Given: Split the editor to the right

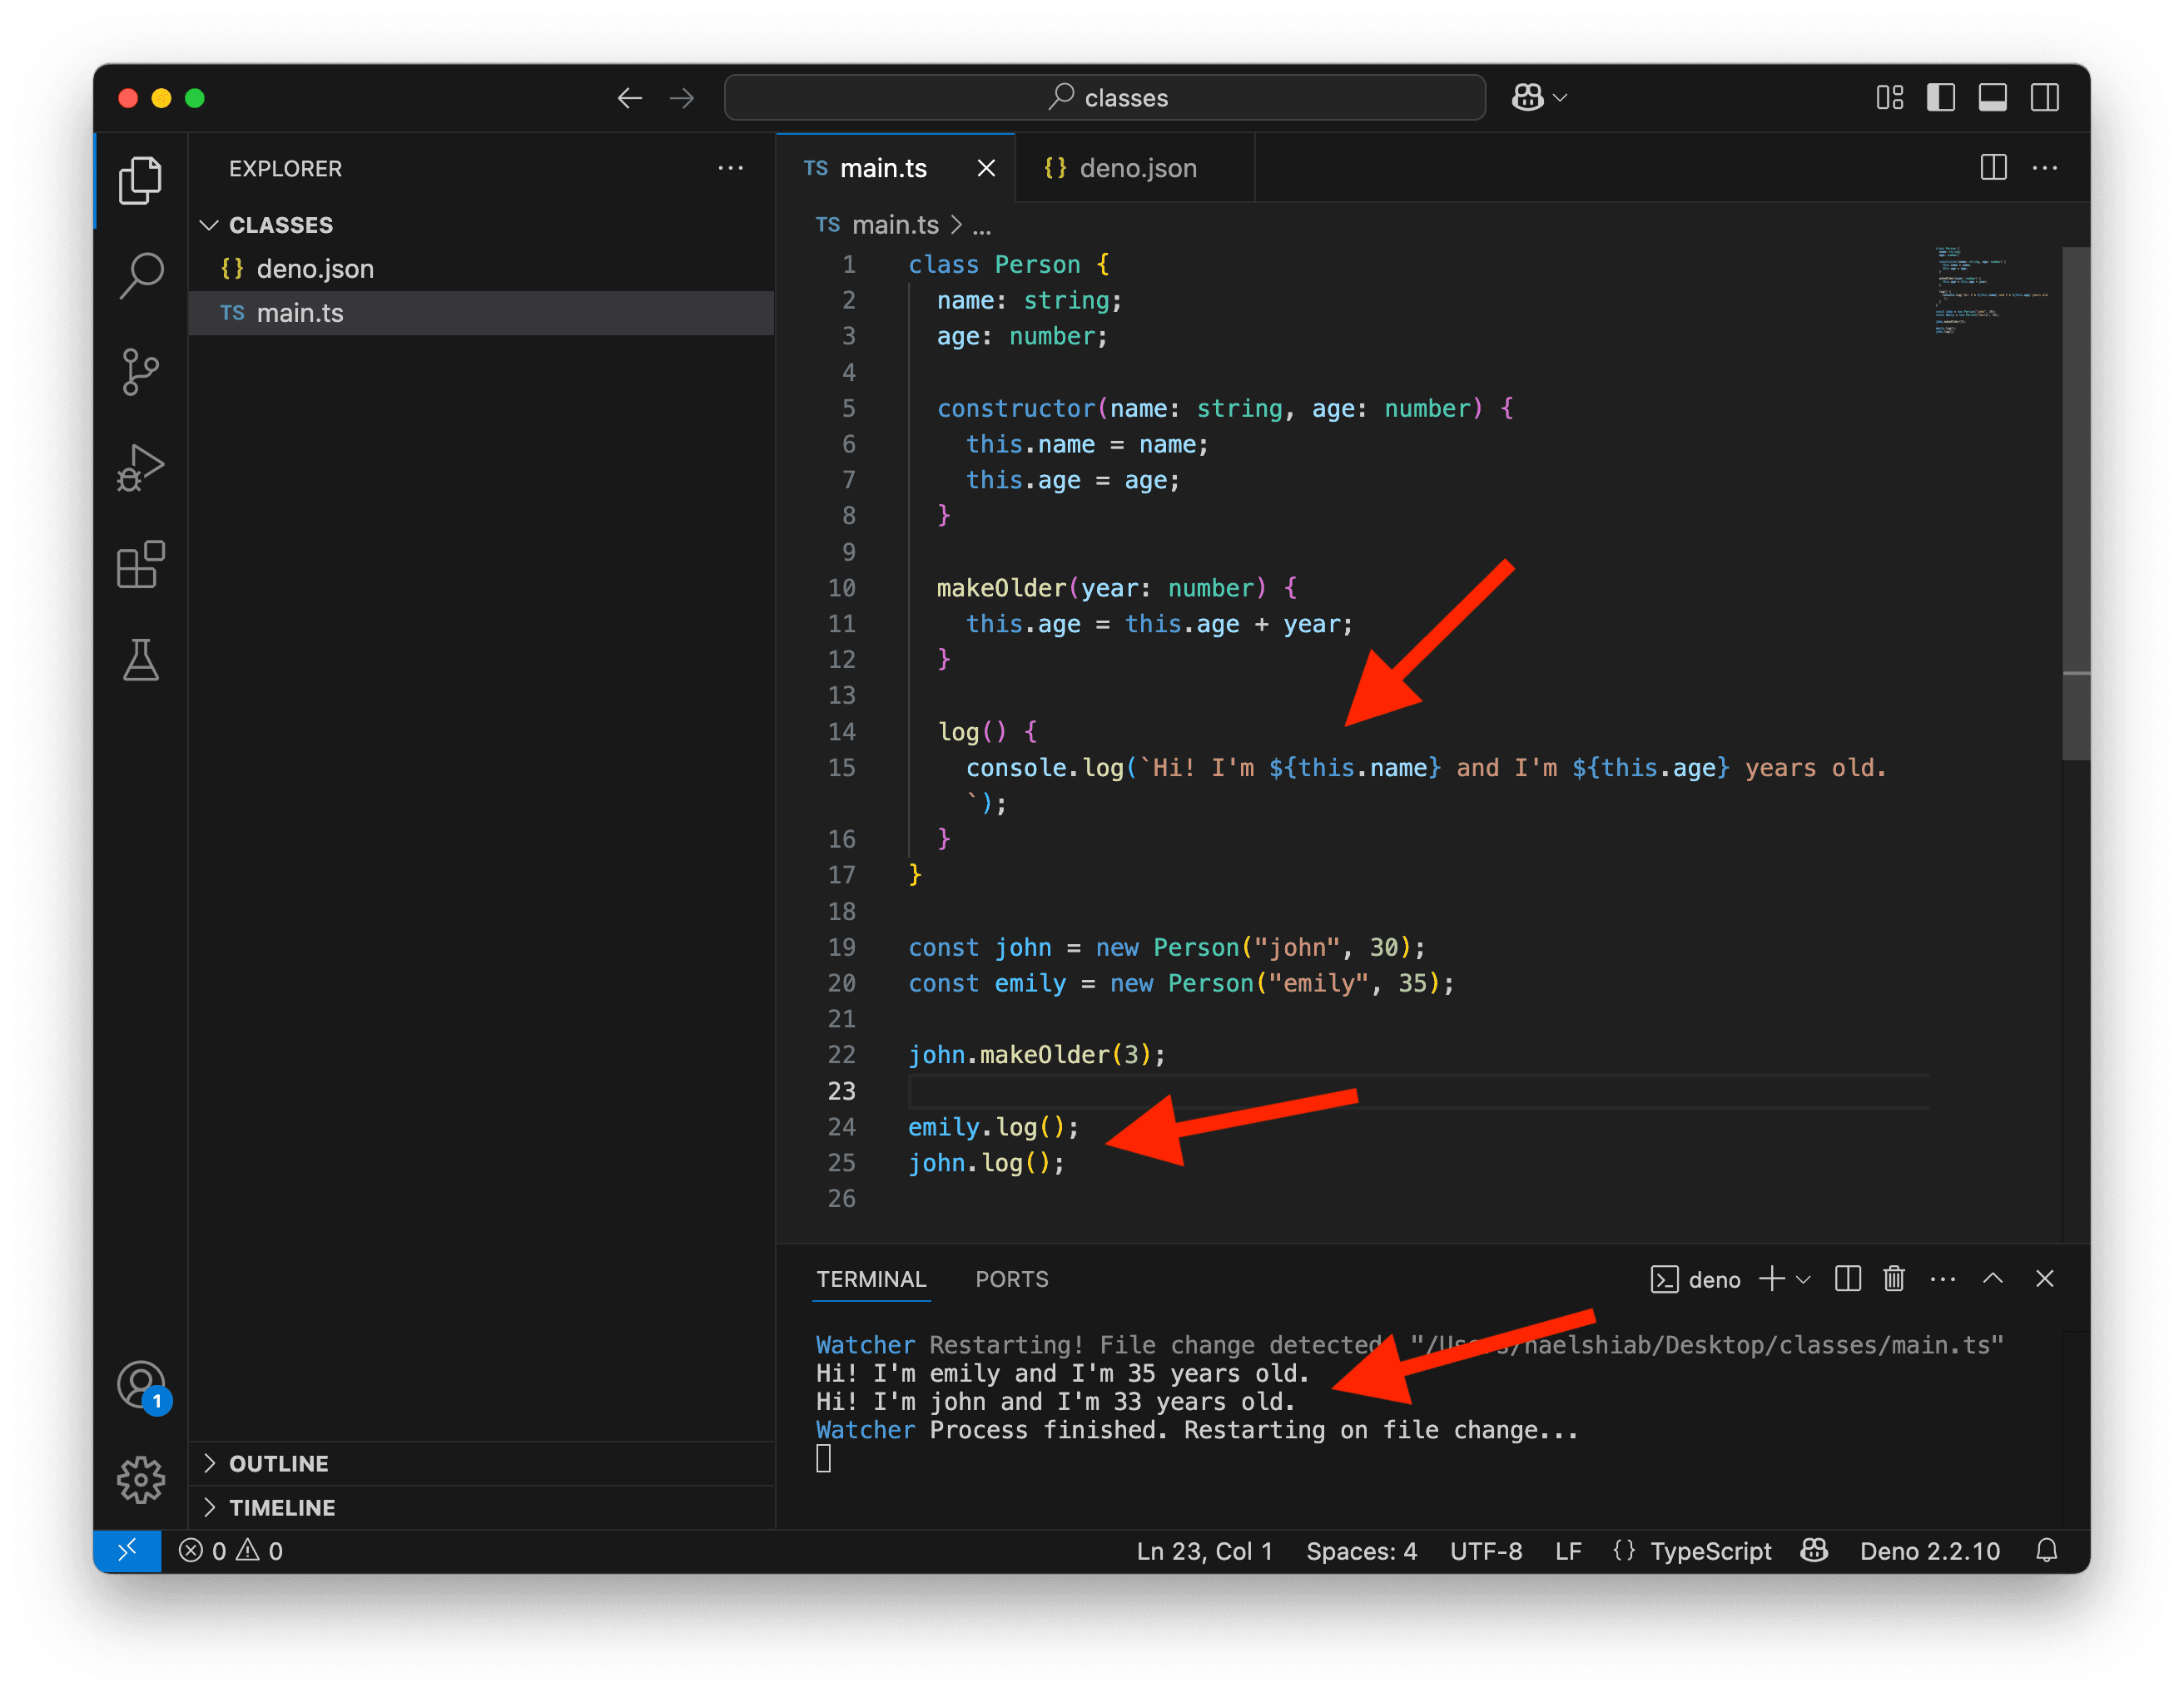Looking at the screenshot, I should coord(1993,168).
